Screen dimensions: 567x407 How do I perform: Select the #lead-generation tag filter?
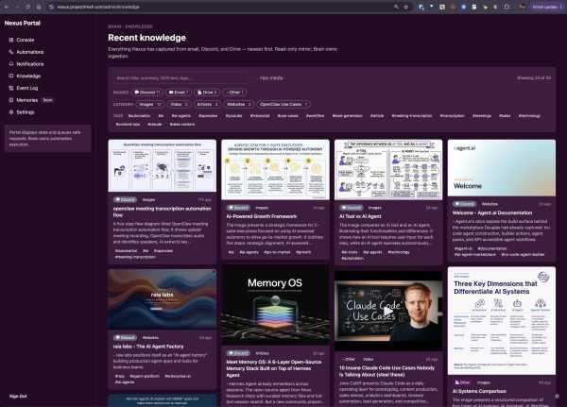tap(347, 115)
